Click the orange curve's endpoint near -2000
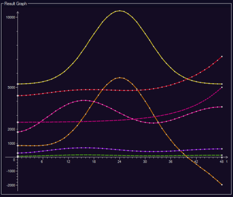 coord(222,185)
